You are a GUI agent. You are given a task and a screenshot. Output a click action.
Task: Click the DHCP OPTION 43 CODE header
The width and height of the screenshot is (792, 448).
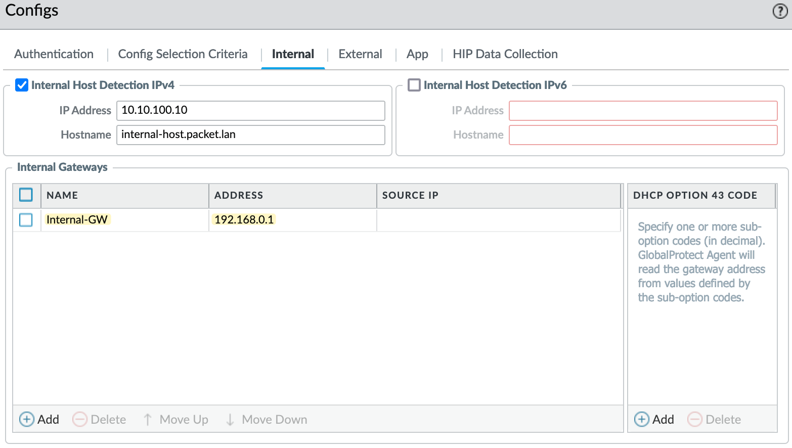[x=701, y=196]
